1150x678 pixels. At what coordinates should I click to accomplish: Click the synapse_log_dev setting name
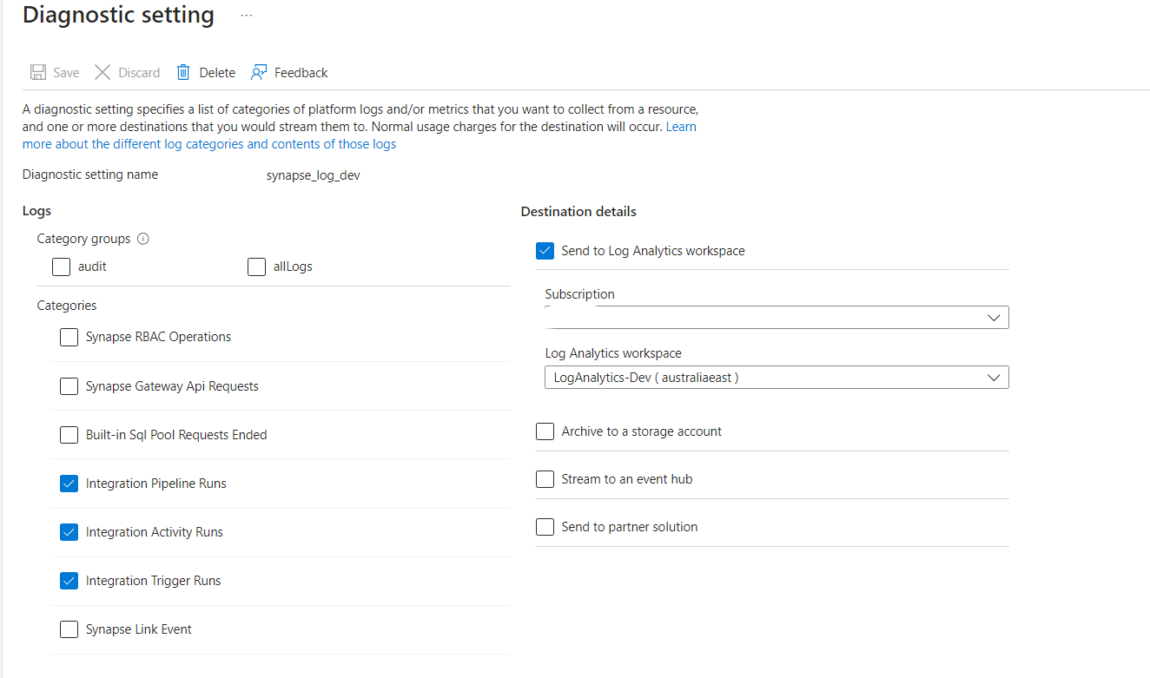(x=313, y=174)
